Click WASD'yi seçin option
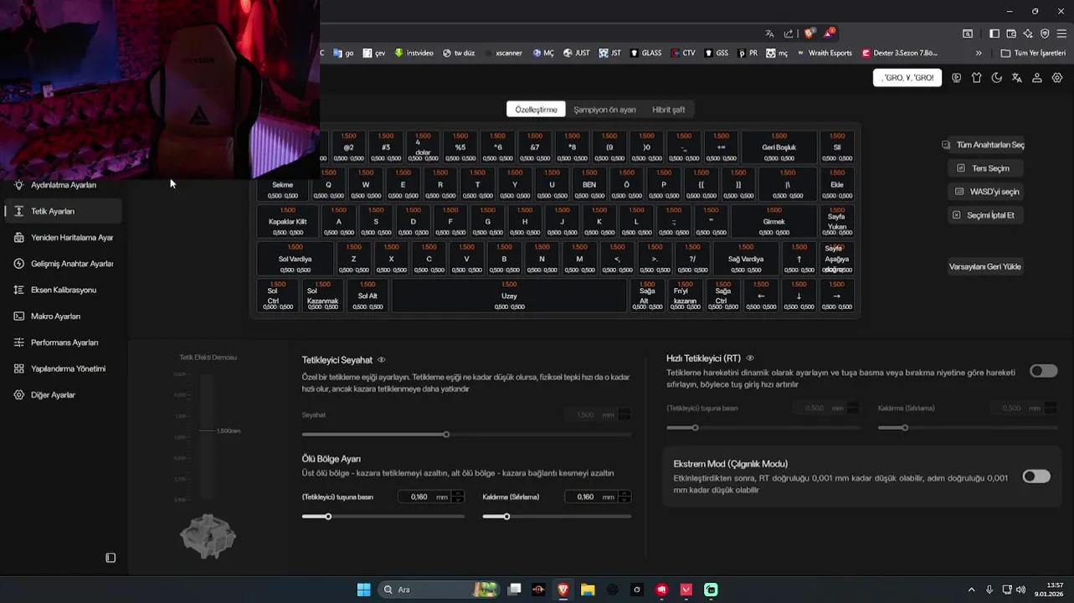1074x603 pixels. coord(987,192)
